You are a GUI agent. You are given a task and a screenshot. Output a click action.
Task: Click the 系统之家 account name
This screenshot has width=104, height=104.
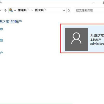coord(97,36)
